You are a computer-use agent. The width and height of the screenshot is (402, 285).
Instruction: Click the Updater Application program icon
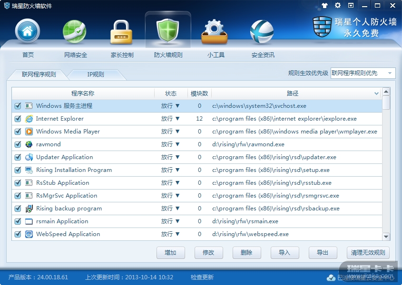(x=29, y=157)
